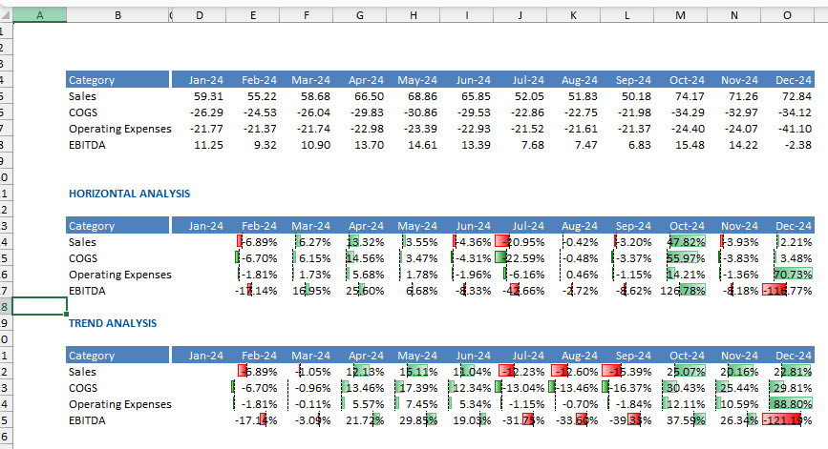Click the column B header

coord(117,15)
